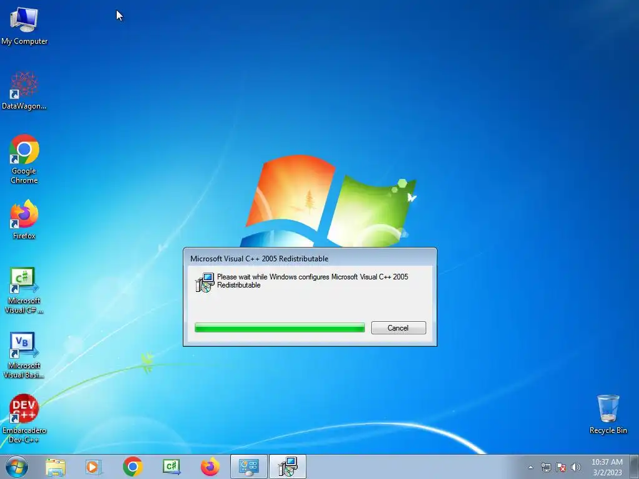Launch Windows Media Player from the taskbar
The width and height of the screenshot is (639, 479).
pyautogui.click(x=93, y=467)
